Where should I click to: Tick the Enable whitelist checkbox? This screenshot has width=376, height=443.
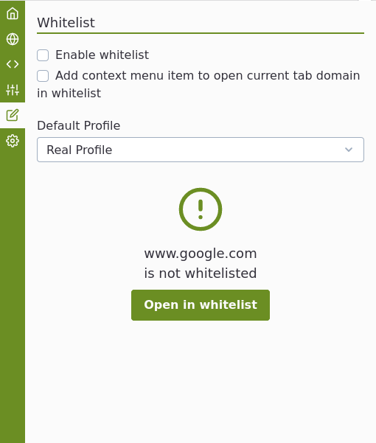click(x=43, y=55)
